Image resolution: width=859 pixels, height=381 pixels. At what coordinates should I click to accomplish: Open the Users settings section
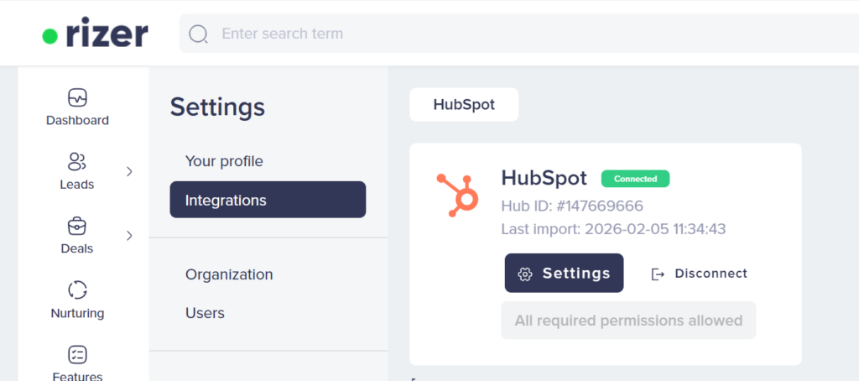click(x=205, y=313)
